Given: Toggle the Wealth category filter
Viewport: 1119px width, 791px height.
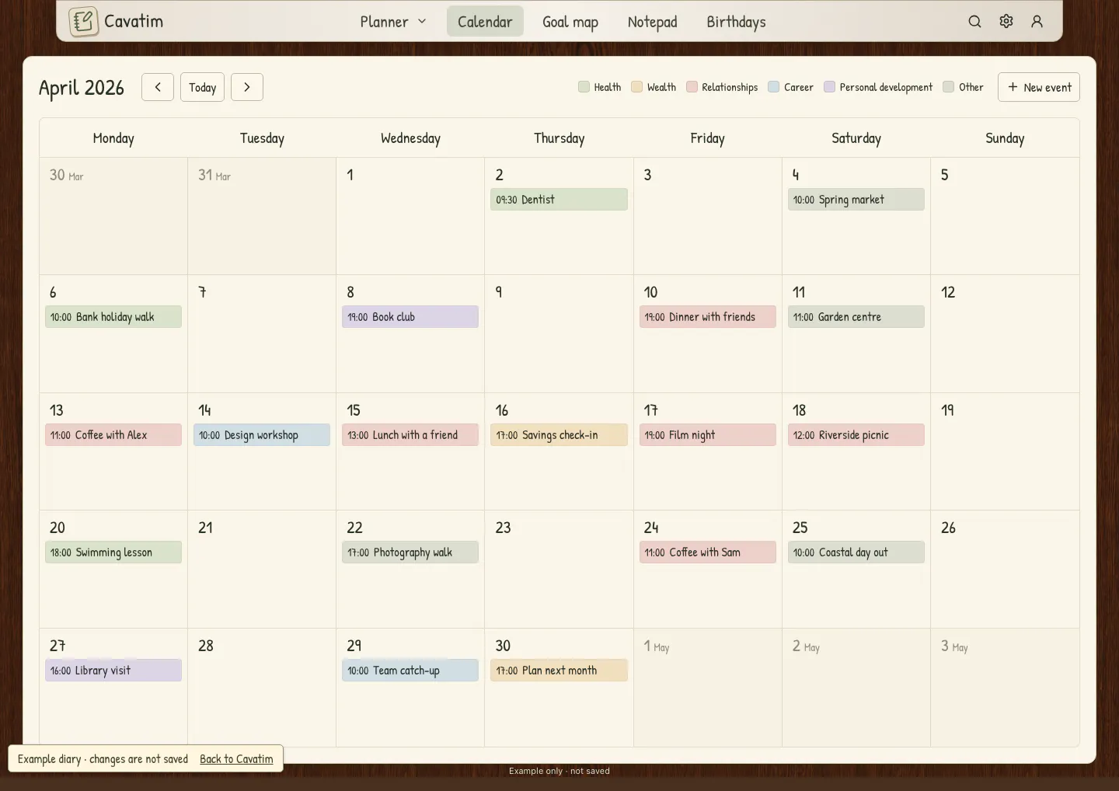Looking at the screenshot, I should pos(654,87).
